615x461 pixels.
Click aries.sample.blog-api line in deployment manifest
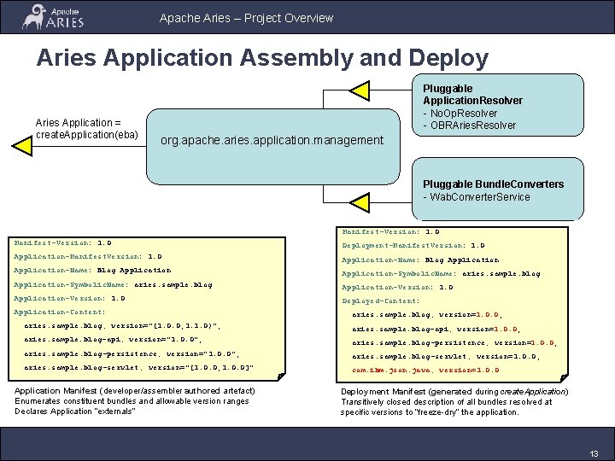pyautogui.click(x=436, y=330)
